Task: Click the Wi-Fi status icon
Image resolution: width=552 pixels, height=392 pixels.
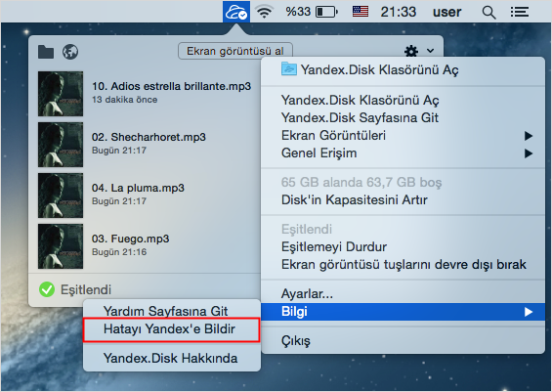Action: (x=264, y=12)
